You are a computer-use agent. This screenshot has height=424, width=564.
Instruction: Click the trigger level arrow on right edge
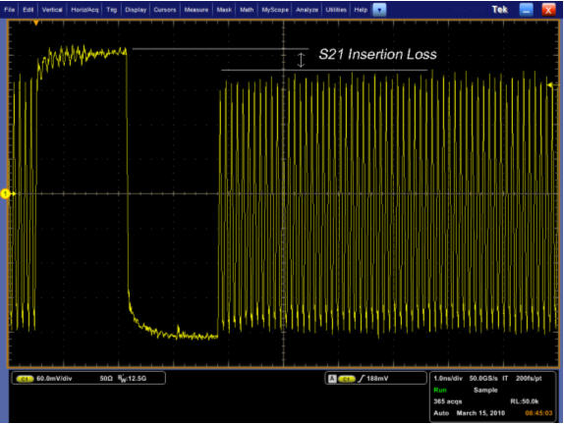click(x=550, y=85)
